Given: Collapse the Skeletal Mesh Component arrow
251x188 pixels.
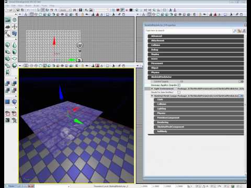Looking at the screenshot, I should click(x=152, y=96).
